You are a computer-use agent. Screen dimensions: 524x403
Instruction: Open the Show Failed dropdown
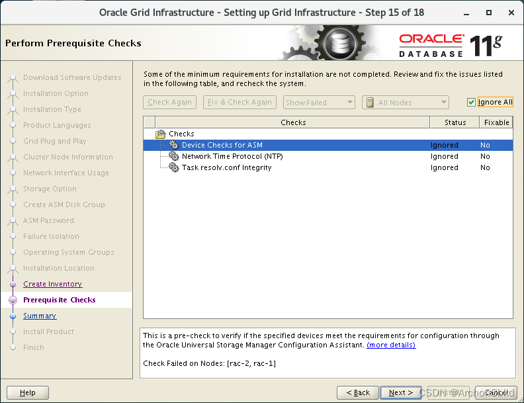[x=318, y=103]
